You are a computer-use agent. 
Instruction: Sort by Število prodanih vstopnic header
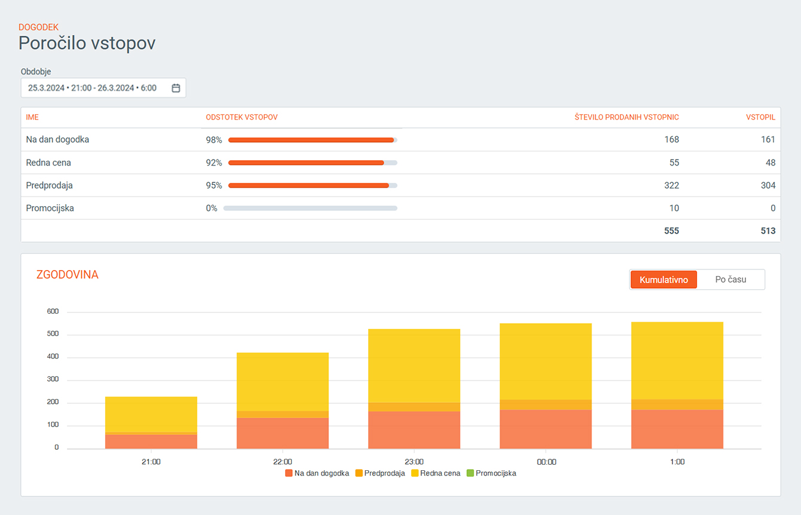click(x=626, y=118)
